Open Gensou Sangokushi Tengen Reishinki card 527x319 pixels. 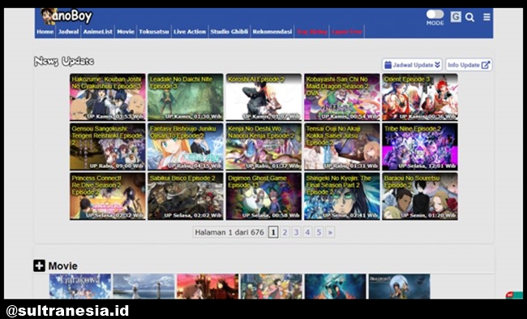(108, 146)
